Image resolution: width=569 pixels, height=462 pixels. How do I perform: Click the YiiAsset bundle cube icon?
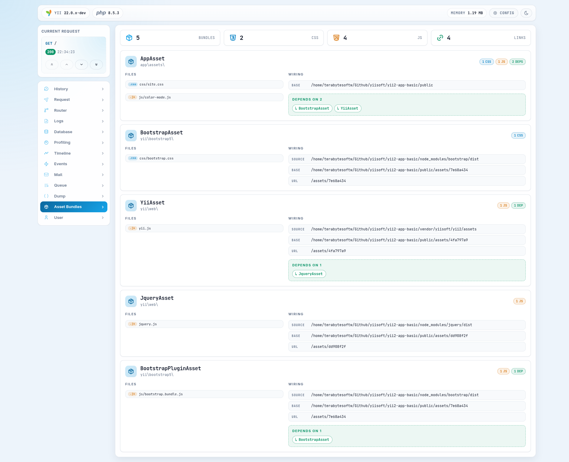pyautogui.click(x=131, y=206)
